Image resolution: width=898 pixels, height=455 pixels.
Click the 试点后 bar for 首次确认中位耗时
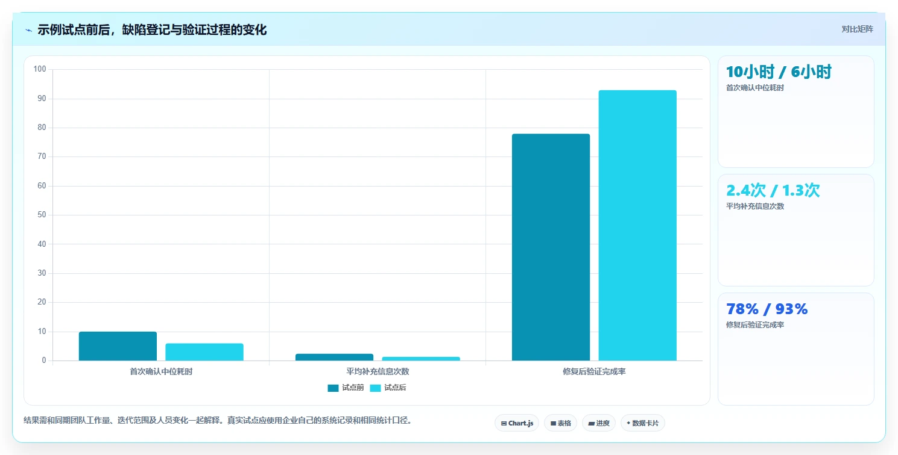pos(204,352)
